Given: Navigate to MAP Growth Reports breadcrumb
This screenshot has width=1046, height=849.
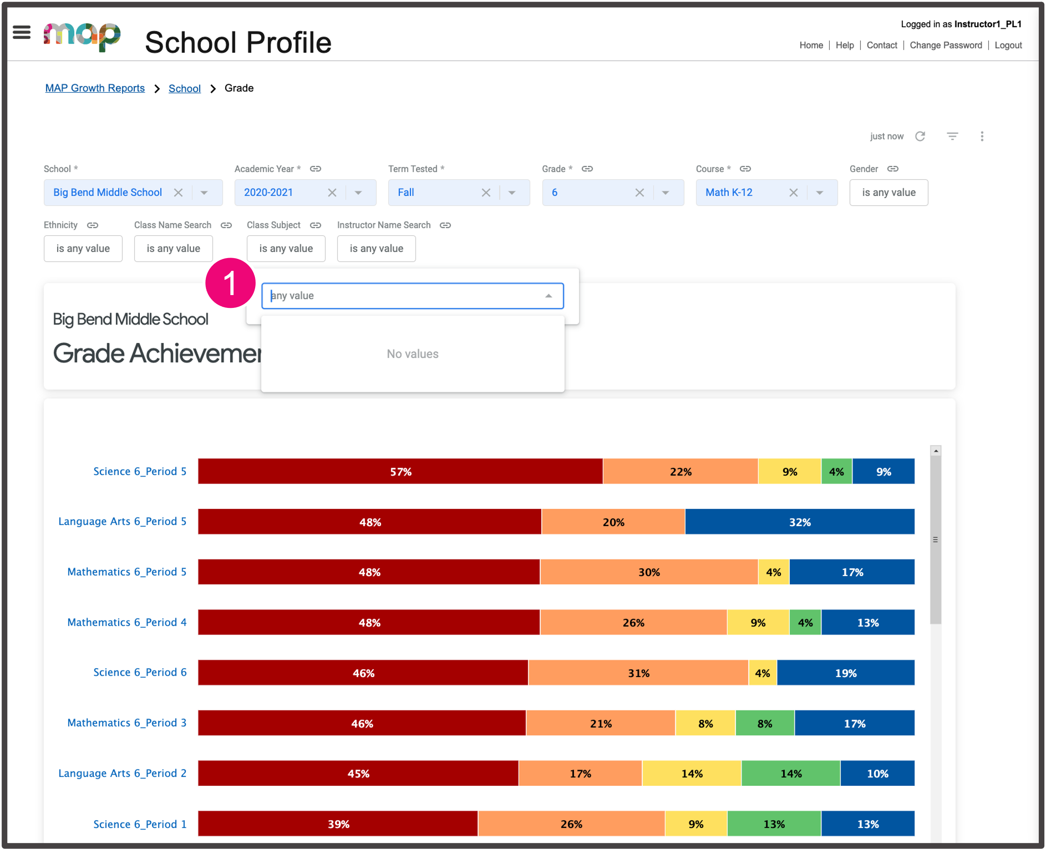Looking at the screenshot, I should coord(95,88).
